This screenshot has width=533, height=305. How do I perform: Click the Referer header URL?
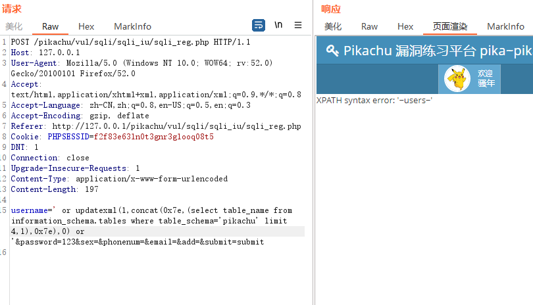(x=177, y=126)
